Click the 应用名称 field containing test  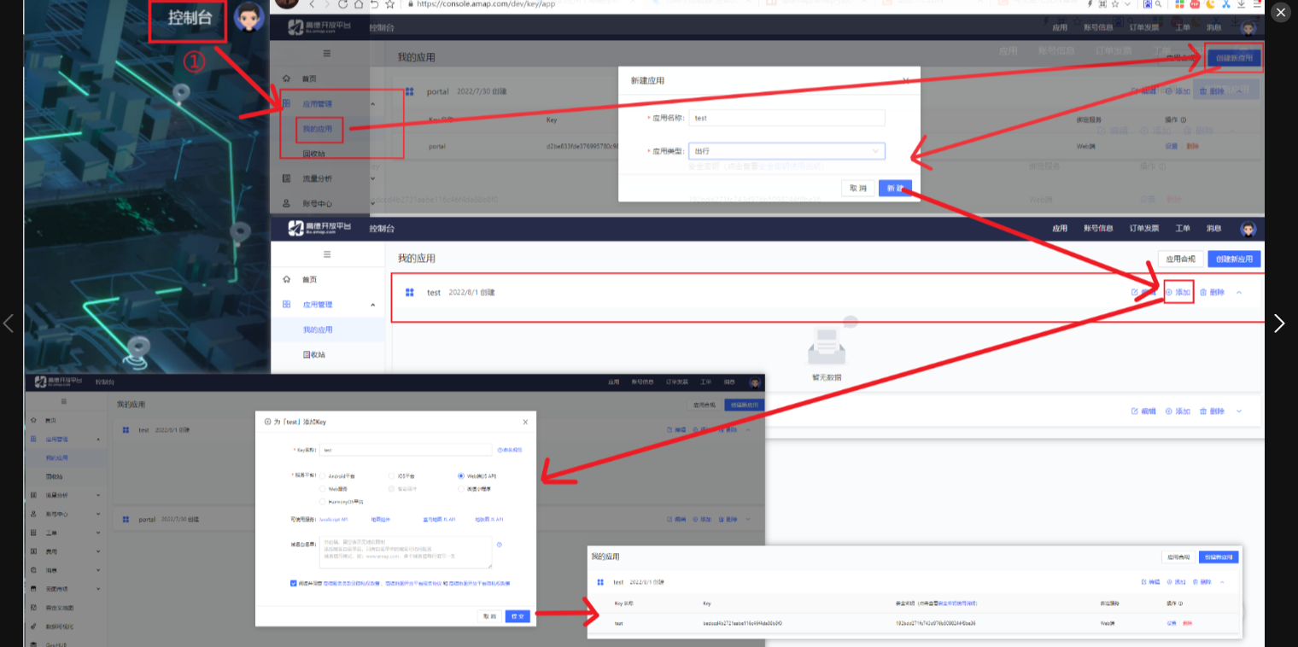point(786,118)
